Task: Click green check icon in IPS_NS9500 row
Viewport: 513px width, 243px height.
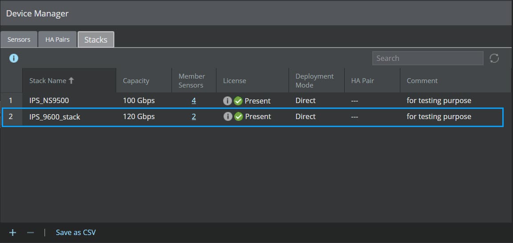Action: 238,101
